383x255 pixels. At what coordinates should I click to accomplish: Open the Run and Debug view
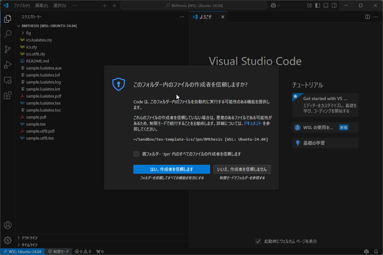(8, 65)
